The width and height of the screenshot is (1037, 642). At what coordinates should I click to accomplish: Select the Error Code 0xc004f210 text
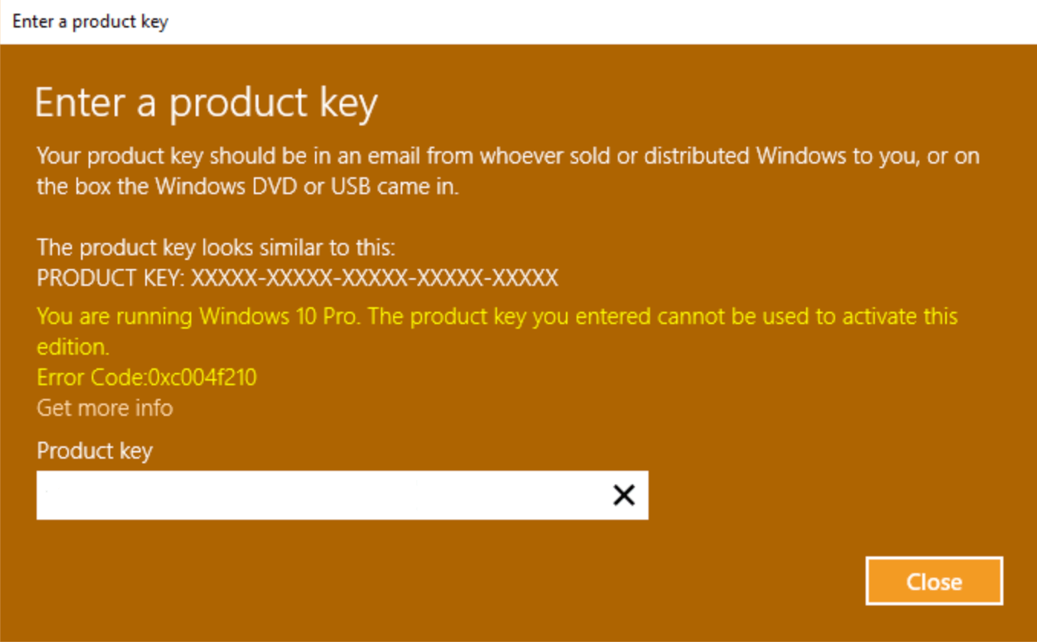coord(147,378)
